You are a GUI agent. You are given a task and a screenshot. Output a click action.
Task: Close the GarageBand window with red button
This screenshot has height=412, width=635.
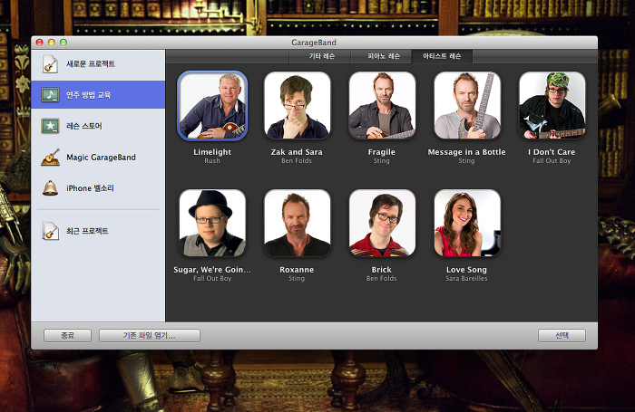click(x=40, y=43)
